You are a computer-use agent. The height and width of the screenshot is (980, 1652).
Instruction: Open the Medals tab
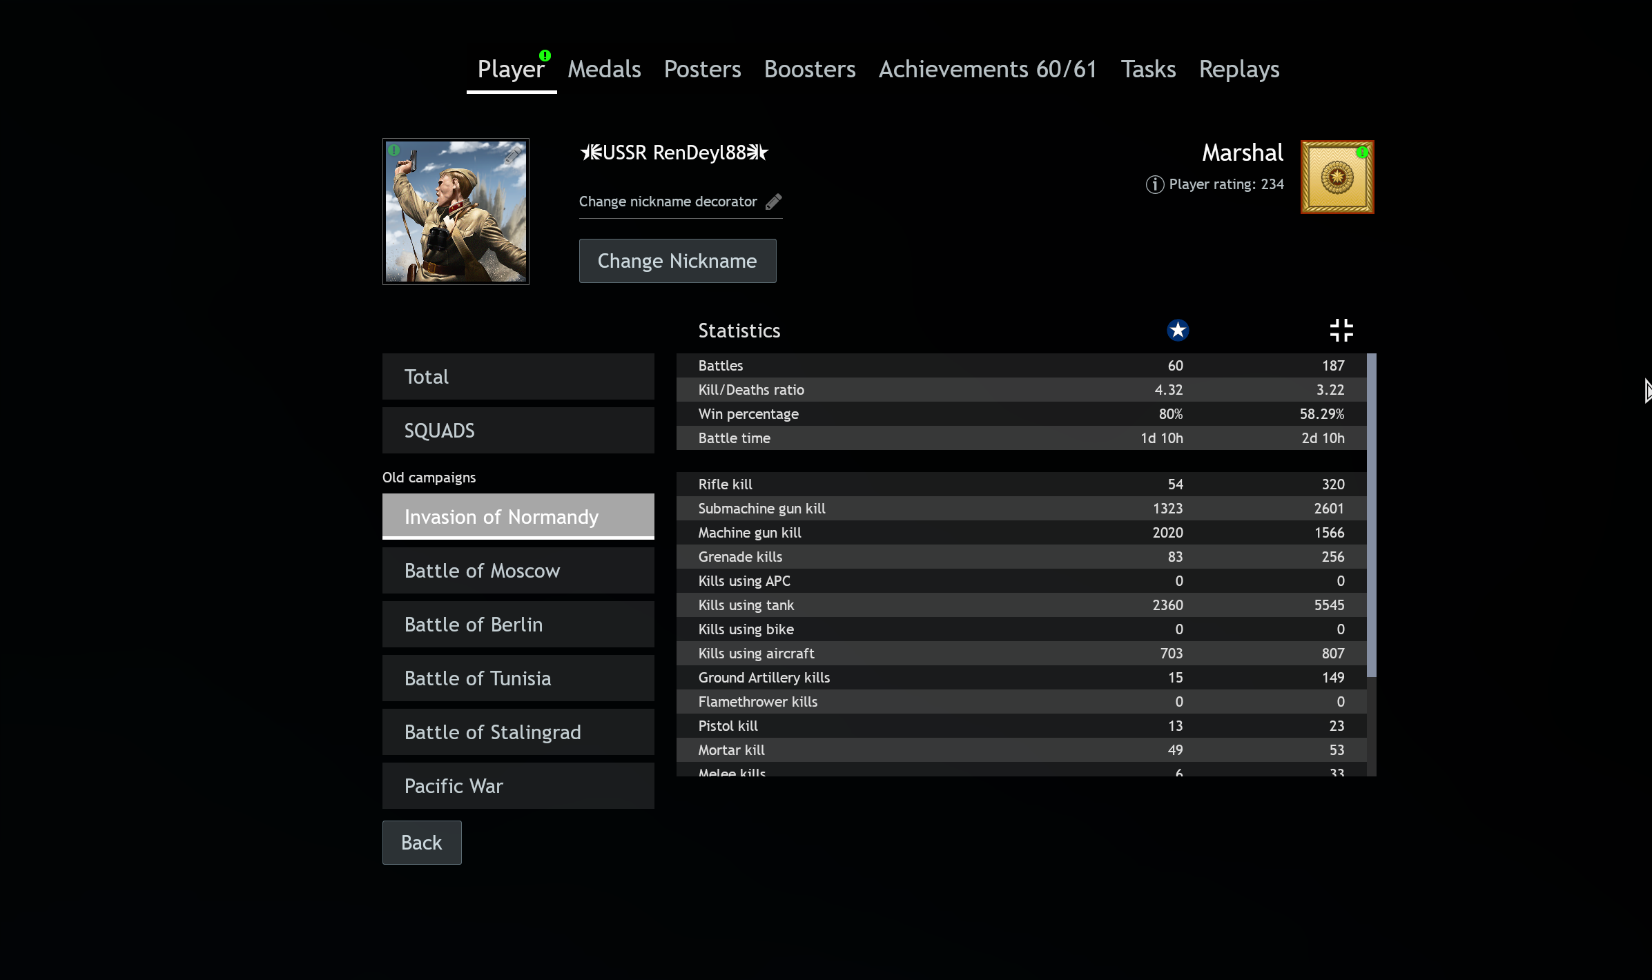pos(604,69)
